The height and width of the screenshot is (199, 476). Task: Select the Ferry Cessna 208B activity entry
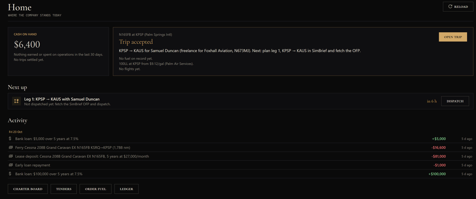(x=241, y=147)
